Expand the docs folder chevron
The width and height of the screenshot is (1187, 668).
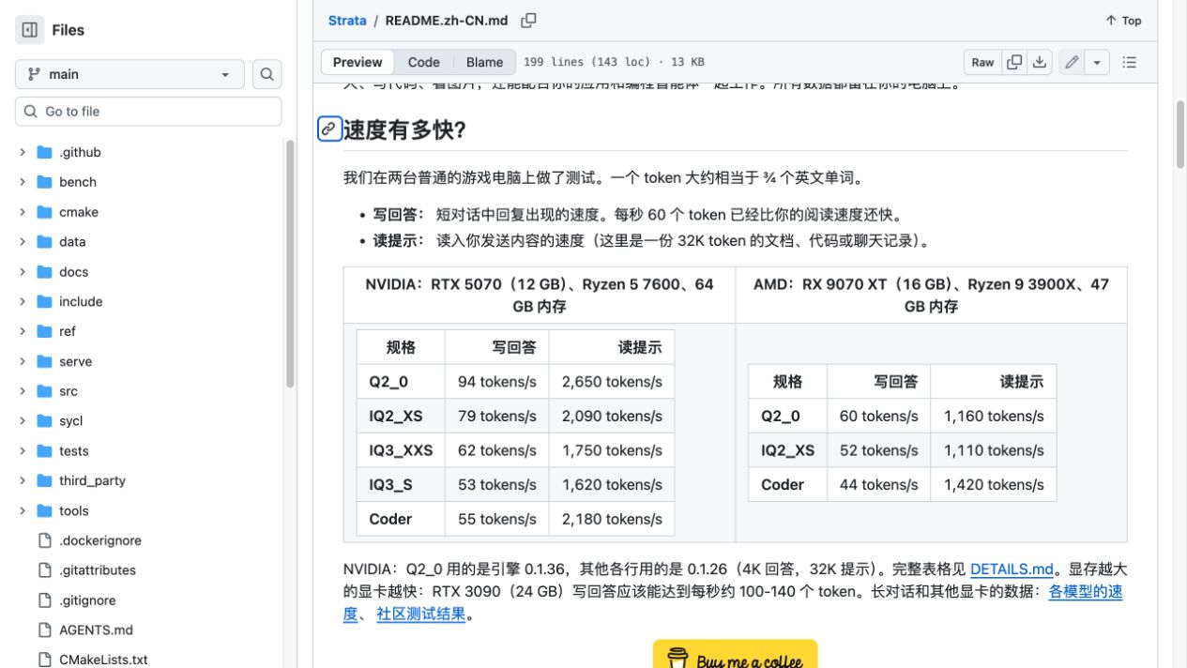click(x=23, y=271)
